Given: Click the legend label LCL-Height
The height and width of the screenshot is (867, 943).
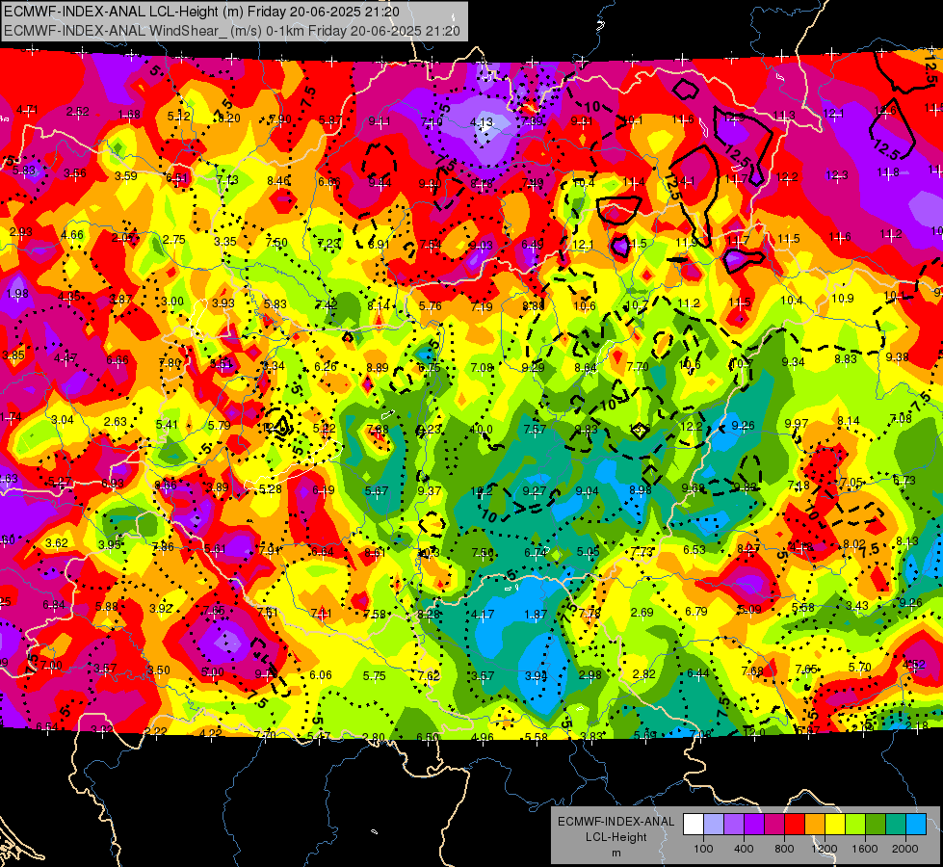Looking at the screenshot, I should pyautogui.click(x=616, y=837).
